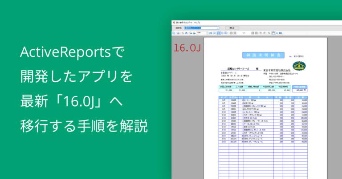Image resolution: width=342 pixels, height=179 pixels.
Task: Click the 東日本 company name text
Action: (x=277, y=71)
